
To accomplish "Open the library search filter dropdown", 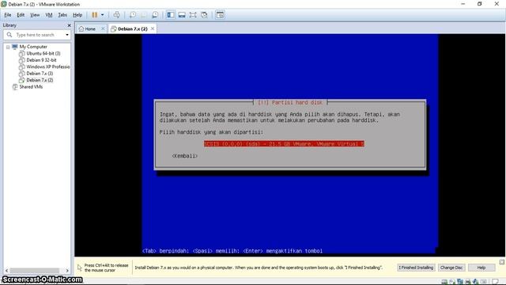I will click(x=67, y=35).
